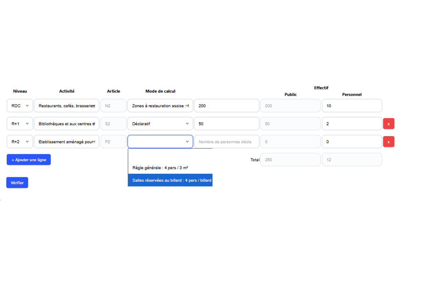Open the Restaurants, cafés, brasseries activity dropdown
The height and width of the screenshot is (283, 425).
(x=67, y=106)
